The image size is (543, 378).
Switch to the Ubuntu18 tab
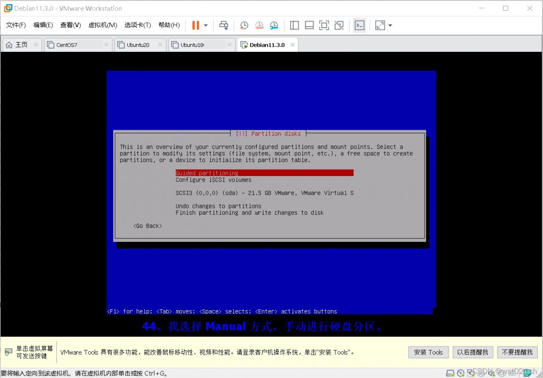[x=202, y=45]
